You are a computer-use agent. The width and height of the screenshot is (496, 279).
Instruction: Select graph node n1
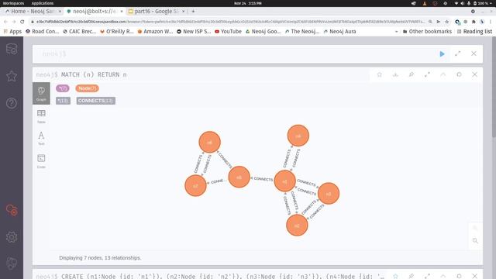(284, 181)
